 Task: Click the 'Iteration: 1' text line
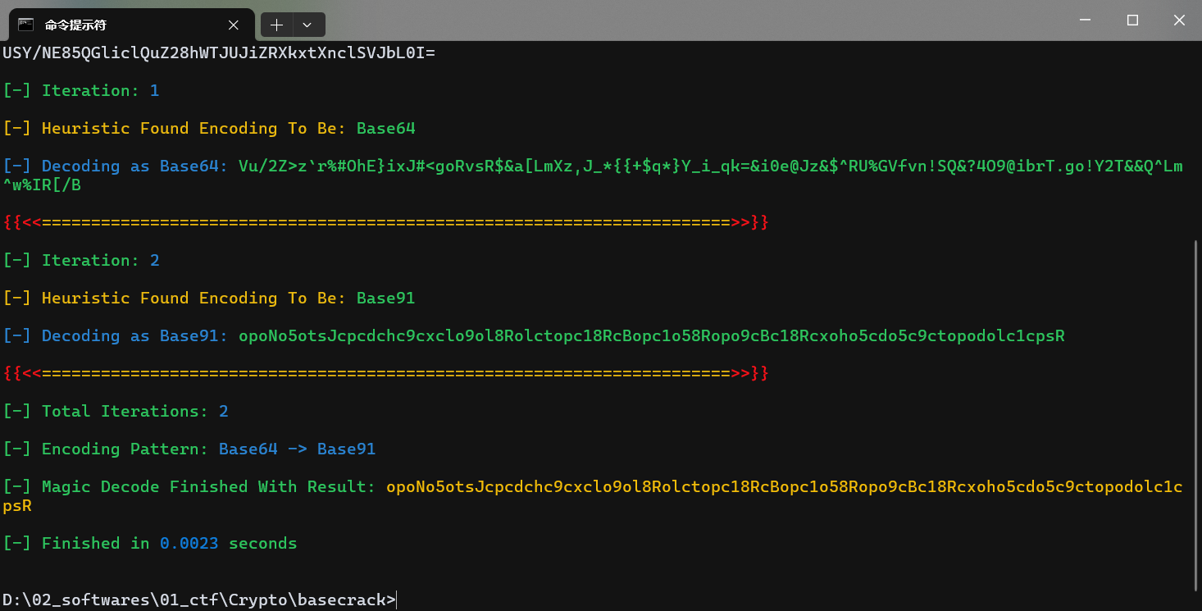tap(81, 91)
